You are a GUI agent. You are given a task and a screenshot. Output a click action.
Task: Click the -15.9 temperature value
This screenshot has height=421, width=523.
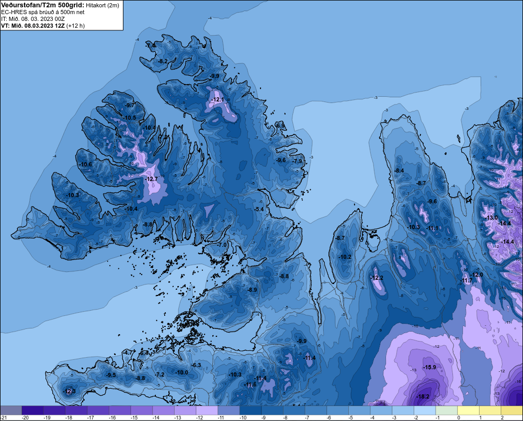[429, 367]
